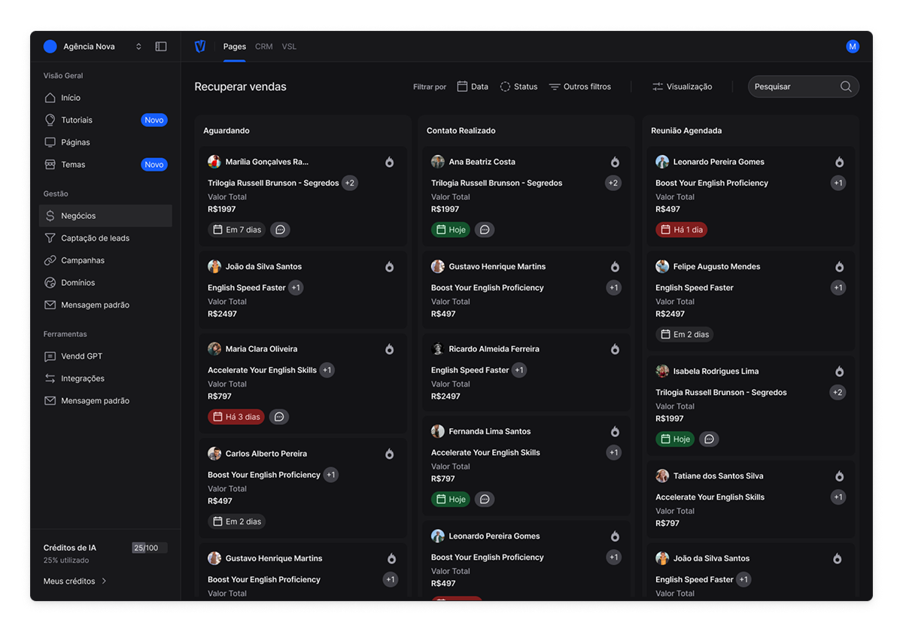This screenshot has height=632, width=903.
Task: Click chat bubble on Maria Clara Oliveira card
Action: [279, 417]
